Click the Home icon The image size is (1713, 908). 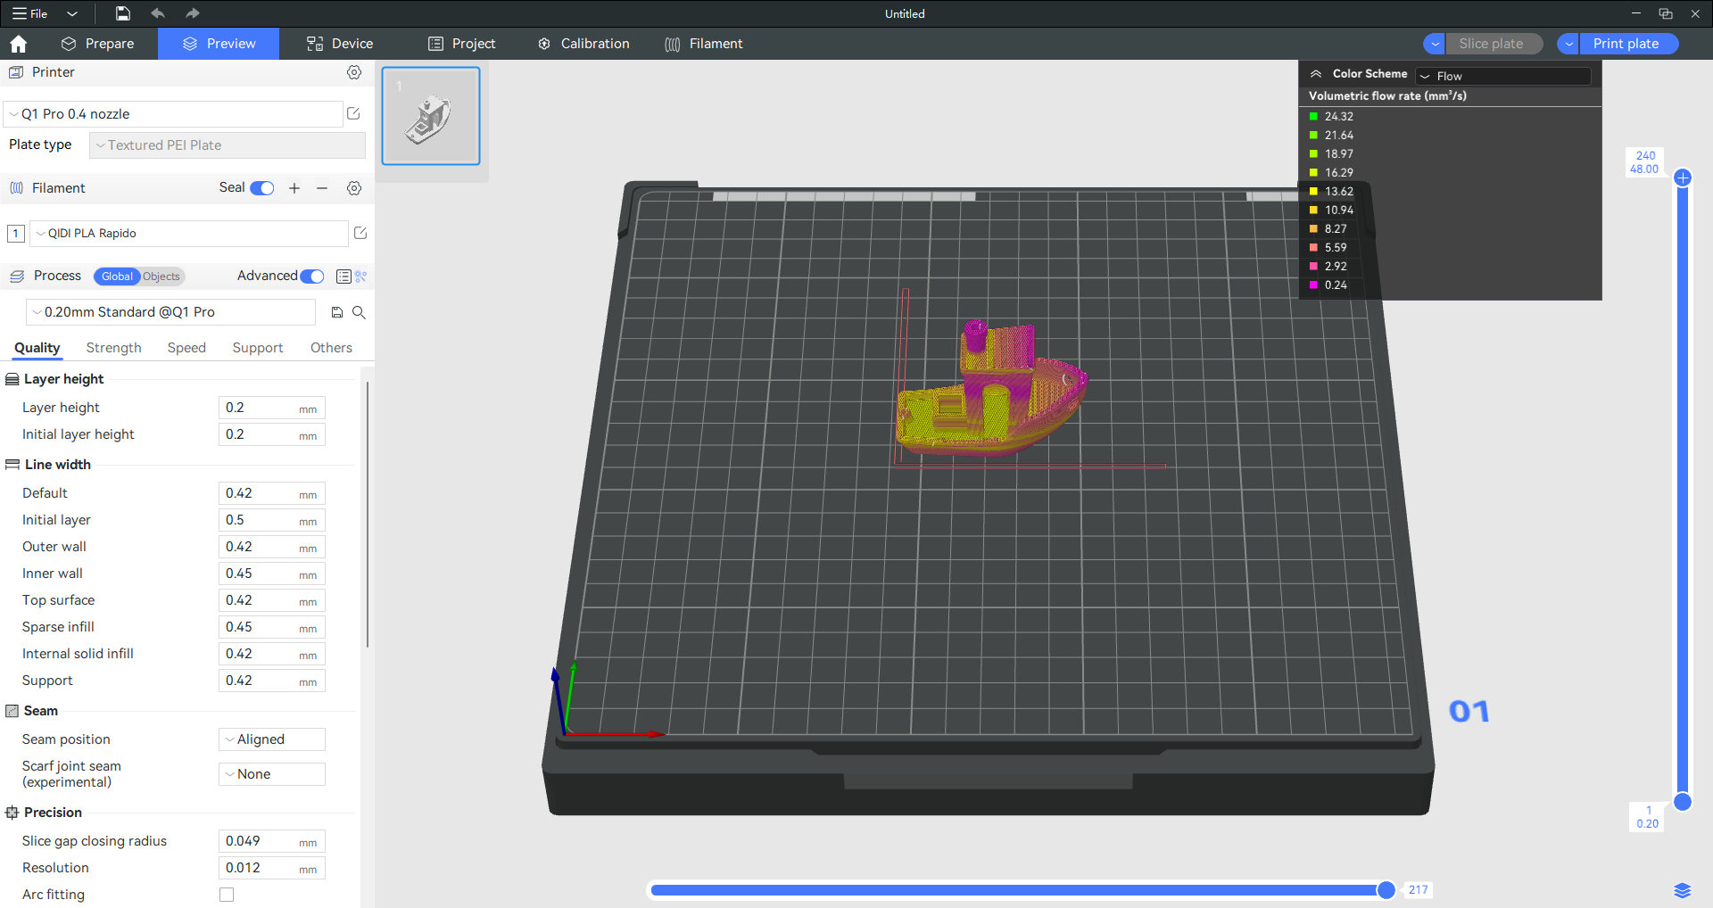coord(19,44)
